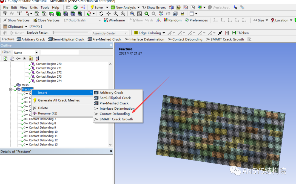Click Interface Delamination in Fracture toolbar
296x184 pixels.
point(144,39)
